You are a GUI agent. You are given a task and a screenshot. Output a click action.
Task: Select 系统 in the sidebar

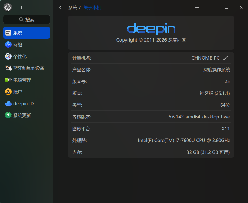(27, 33)
